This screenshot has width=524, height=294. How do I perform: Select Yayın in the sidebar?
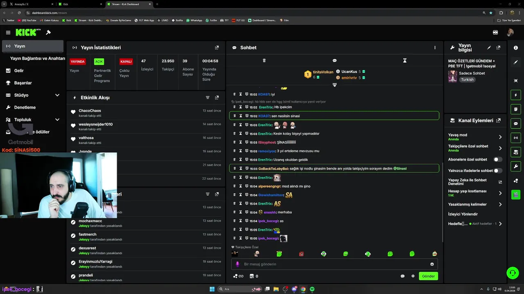tap(32, 46)
